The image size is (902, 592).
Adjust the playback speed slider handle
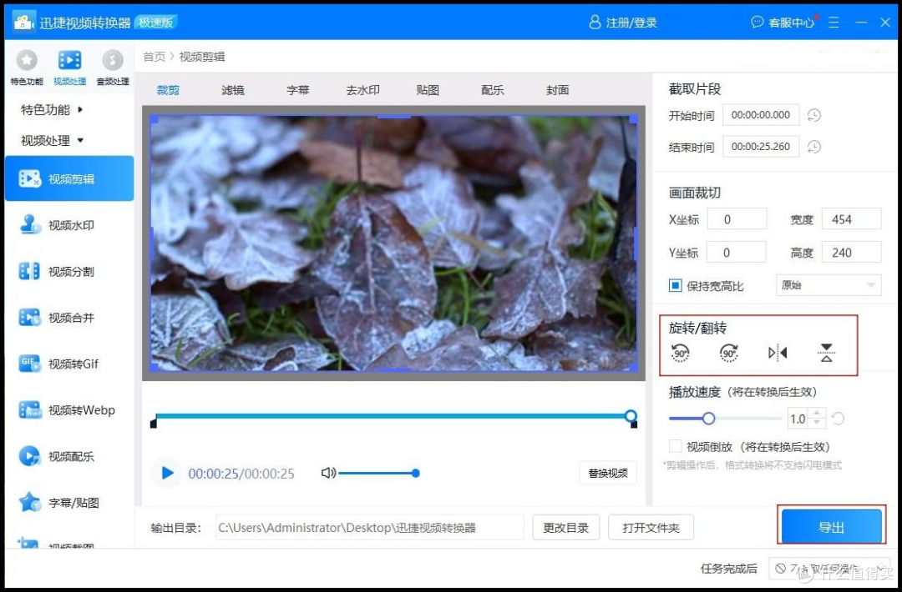click(709, 419)
